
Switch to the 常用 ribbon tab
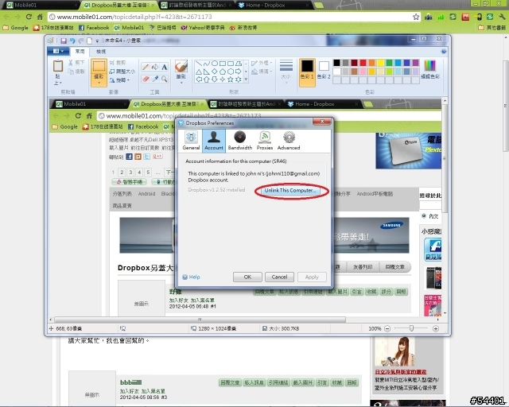[x=80, y=52]
